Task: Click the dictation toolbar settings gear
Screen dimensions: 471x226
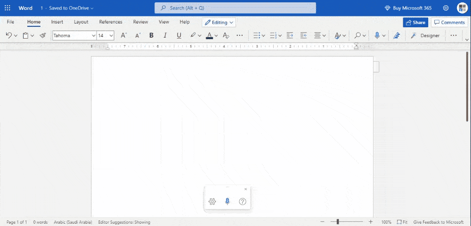Action: 212,202
